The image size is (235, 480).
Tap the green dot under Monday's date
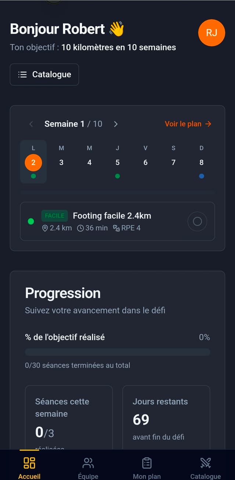click(x=33, y=176)
